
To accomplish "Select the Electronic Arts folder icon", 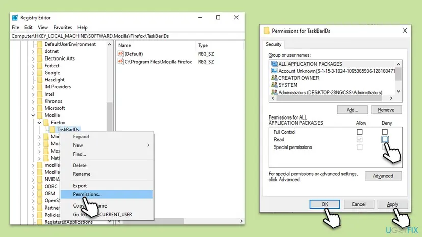I will (40, 58).
